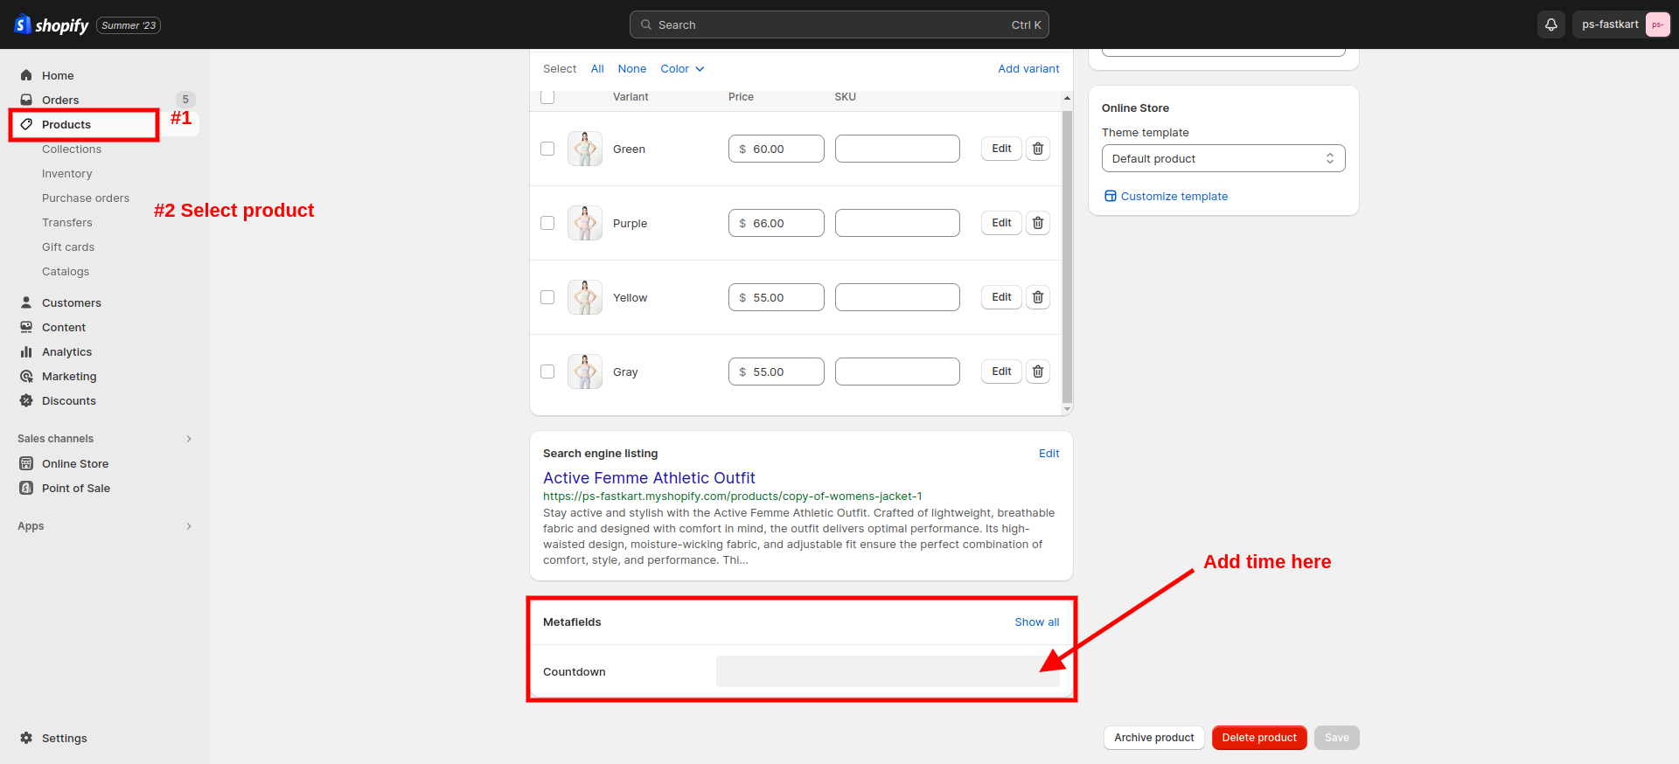Click the Marketing target icon
Viewport: 1679px width, 764px height.
pyautogui.click(x=26, y=376)
